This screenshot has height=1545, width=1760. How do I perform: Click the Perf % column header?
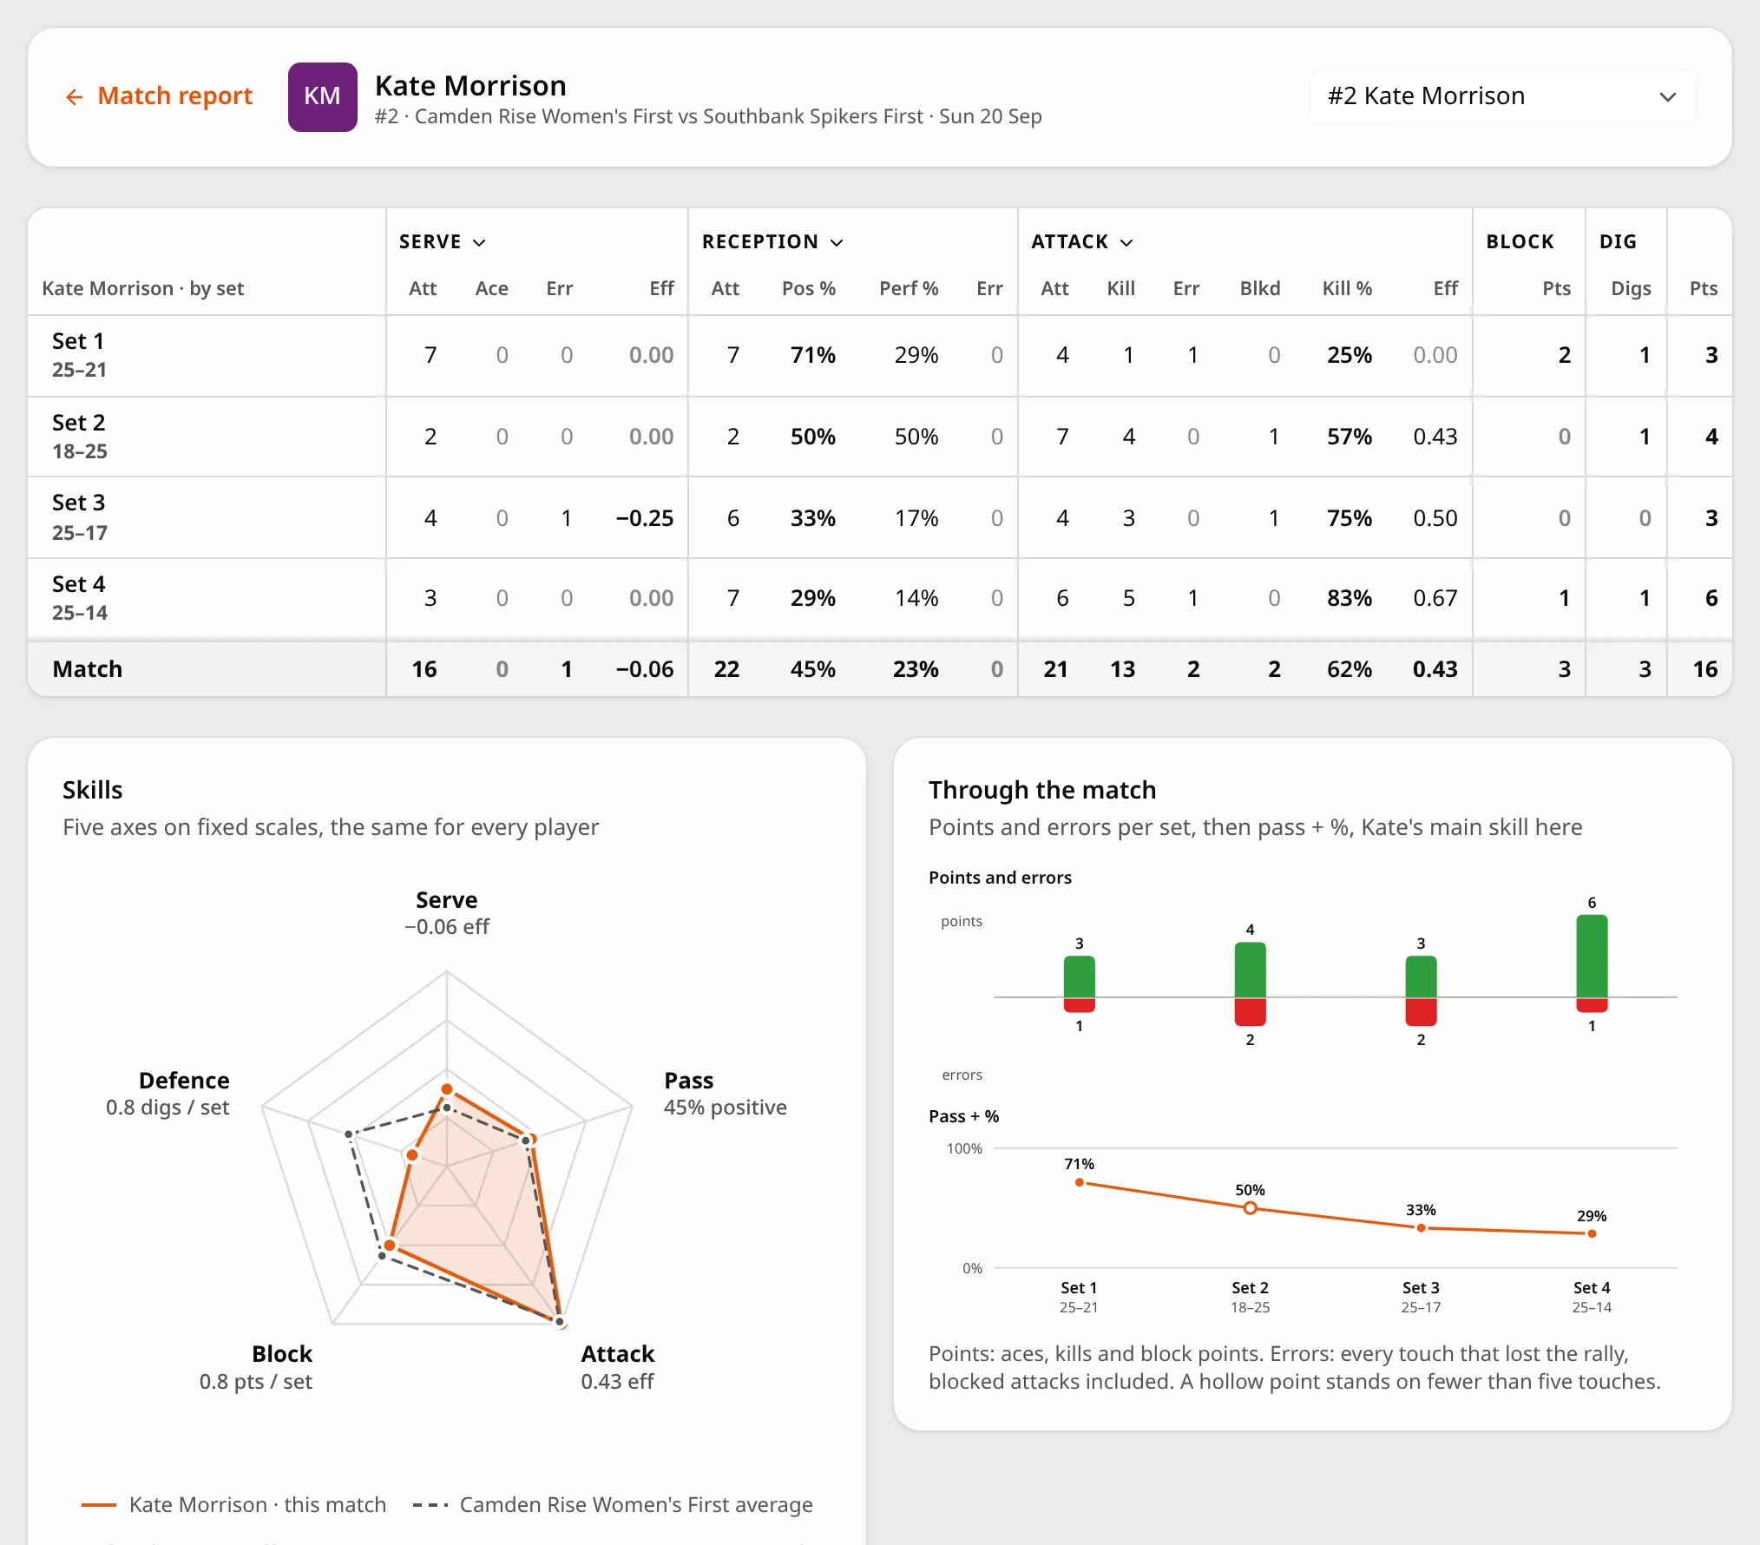[908, 289]
